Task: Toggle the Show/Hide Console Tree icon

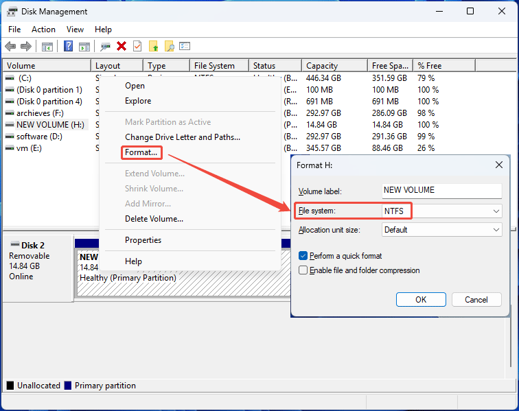Action: [x=47, y=47]
